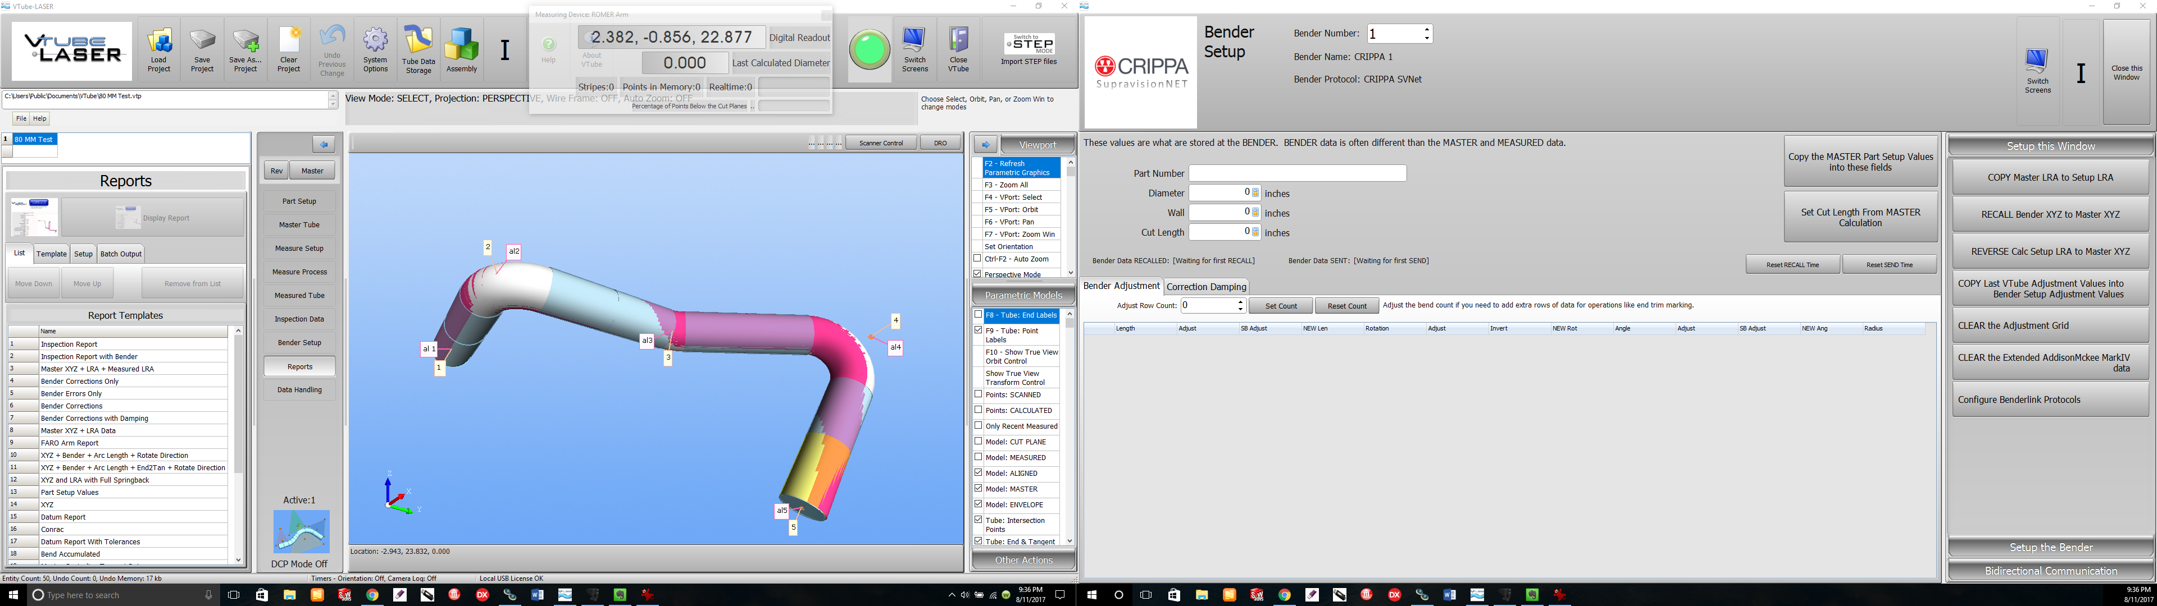This screenshot has width=2157, height=606.
Task: Toggle Points: SCANNED checkbox
Action: click(x=978, y=394)
